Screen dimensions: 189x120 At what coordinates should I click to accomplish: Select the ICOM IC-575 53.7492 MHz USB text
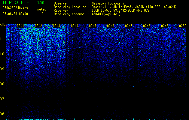pos(120,10)
